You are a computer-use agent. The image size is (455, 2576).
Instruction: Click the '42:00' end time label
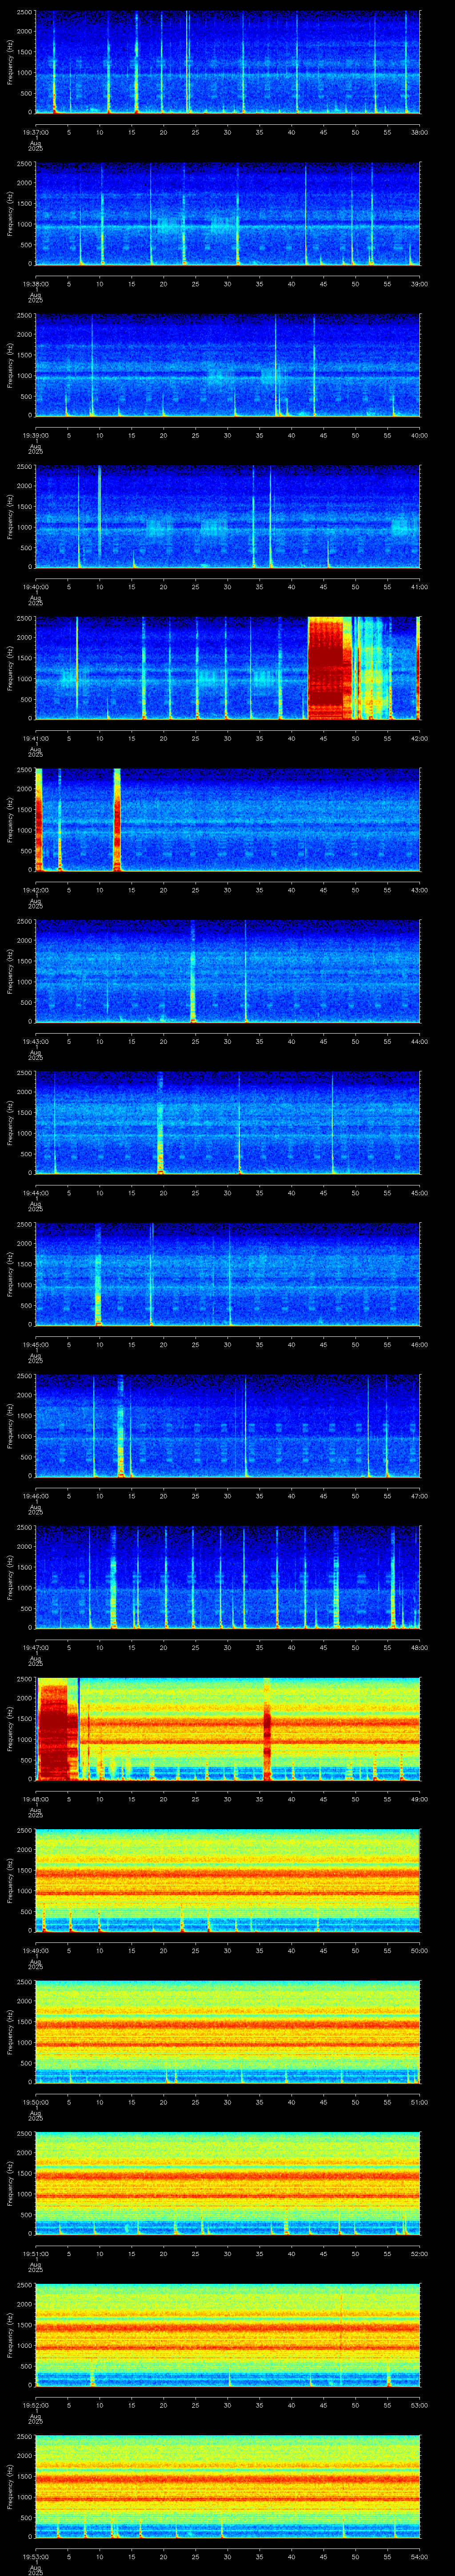tap(419, 738)
